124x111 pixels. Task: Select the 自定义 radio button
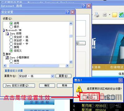click(x=11, y=51)
